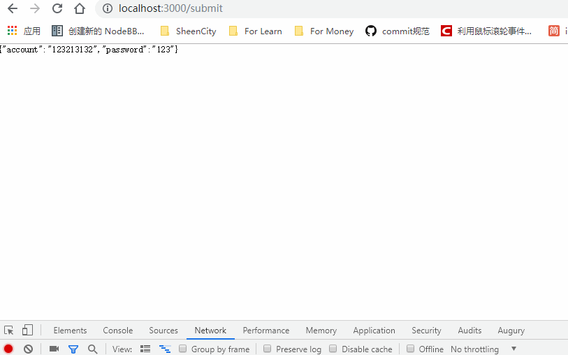
Task: Click the JSON response text with account
Action: [x=89, y=50]
